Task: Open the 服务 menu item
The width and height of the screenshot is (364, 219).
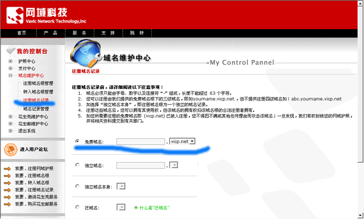Action: coord(80,33)
